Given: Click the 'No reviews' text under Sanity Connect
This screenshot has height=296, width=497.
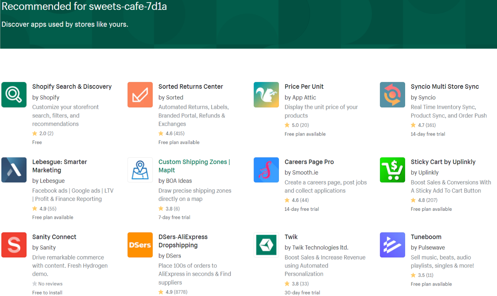Looking at the screenshot, I should [50, 284].
